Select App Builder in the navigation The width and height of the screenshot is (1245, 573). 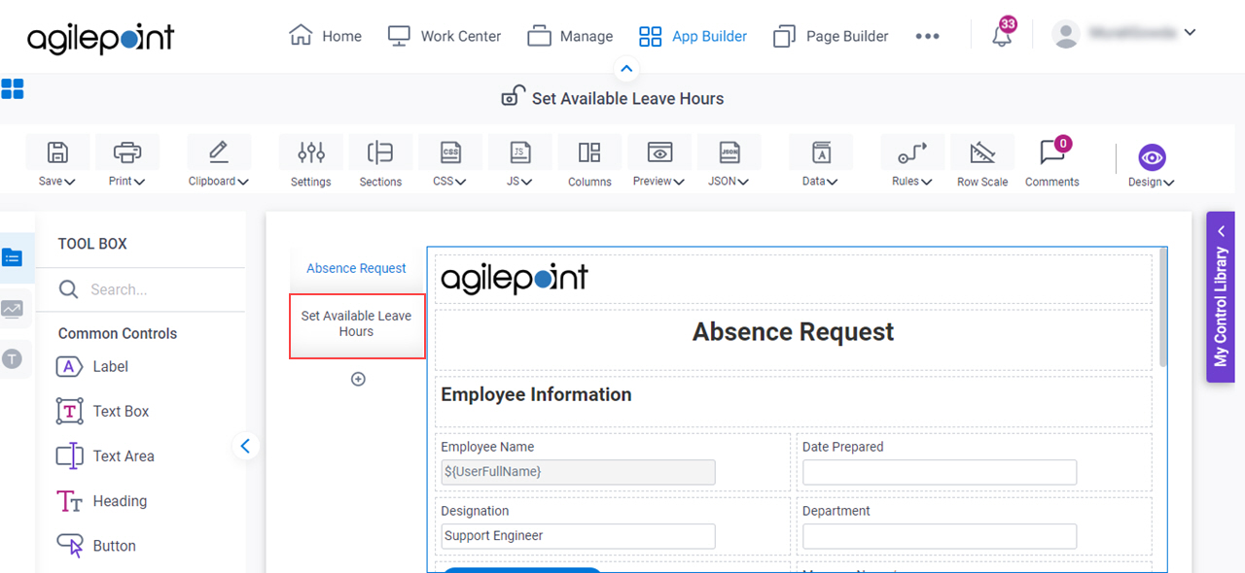693,36
